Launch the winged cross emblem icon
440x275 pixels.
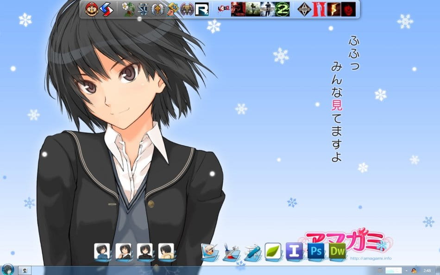coord(157,9)
